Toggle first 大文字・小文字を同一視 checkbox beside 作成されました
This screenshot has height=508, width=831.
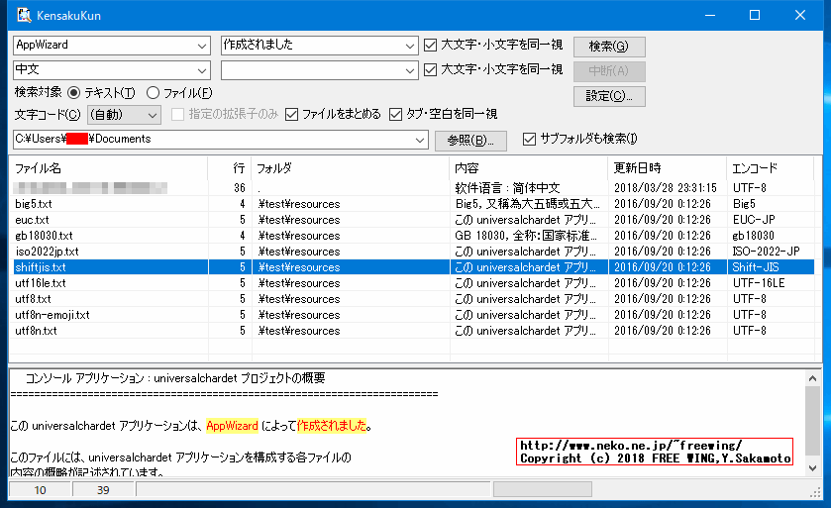[430, 46]
